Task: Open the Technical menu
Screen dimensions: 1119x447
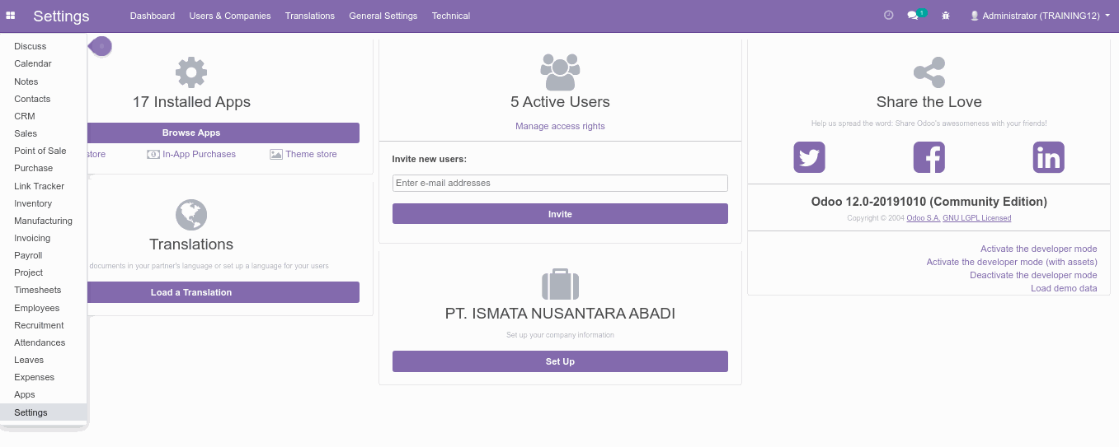Action: (450, 16)
